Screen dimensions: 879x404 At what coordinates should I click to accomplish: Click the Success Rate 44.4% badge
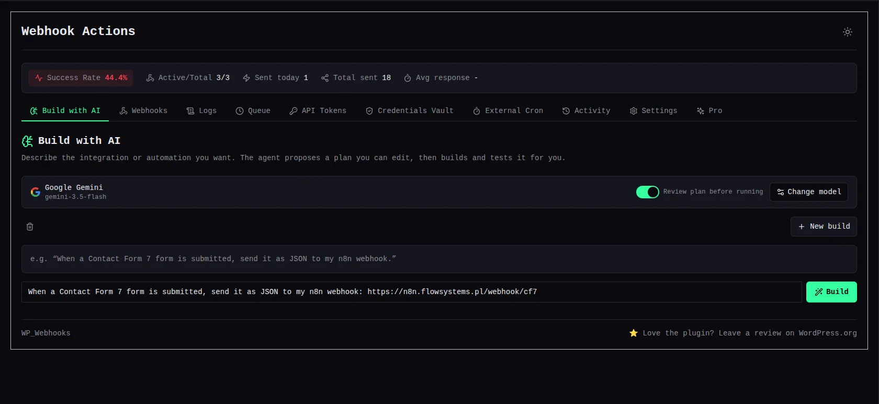[x=81, y=78]
